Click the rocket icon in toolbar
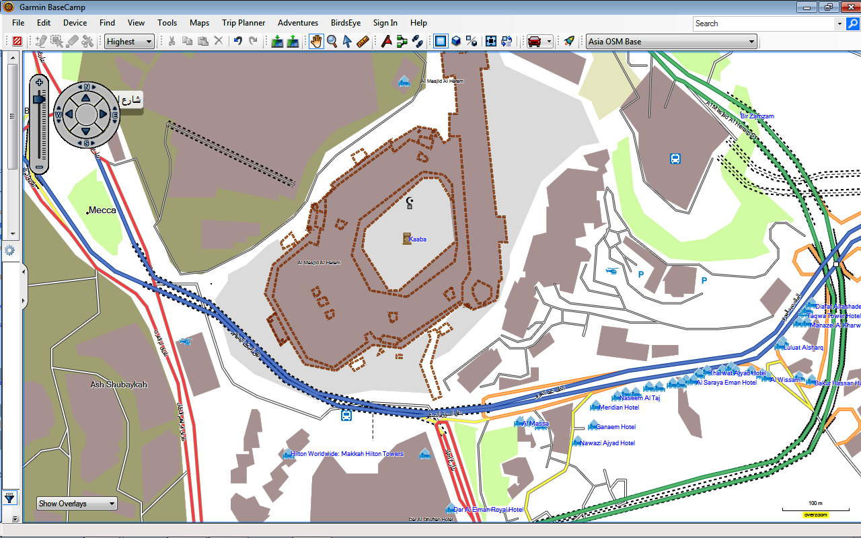Viewport: 861px width, 538px height. click(x=570, y=41)
